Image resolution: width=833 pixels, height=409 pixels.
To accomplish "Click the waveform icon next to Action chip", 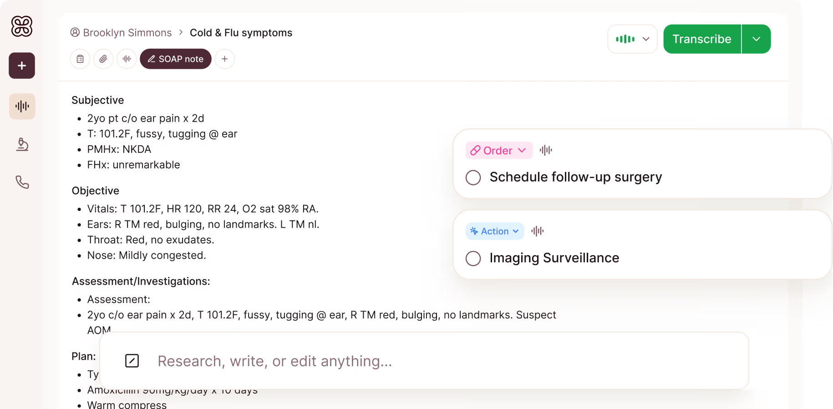I will click(x=537, y=231).
